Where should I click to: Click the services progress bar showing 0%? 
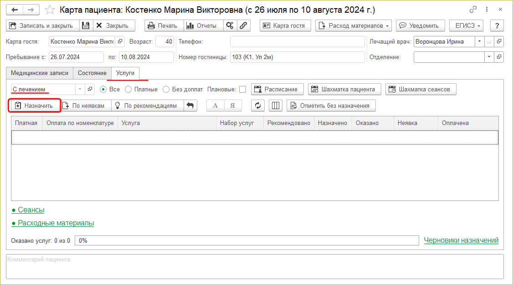click(246, 240)
